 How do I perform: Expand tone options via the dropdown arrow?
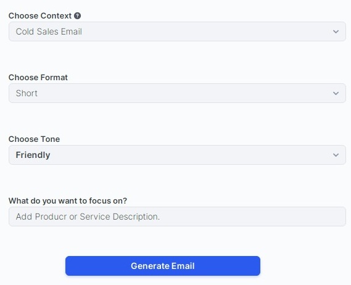[336, 155]
